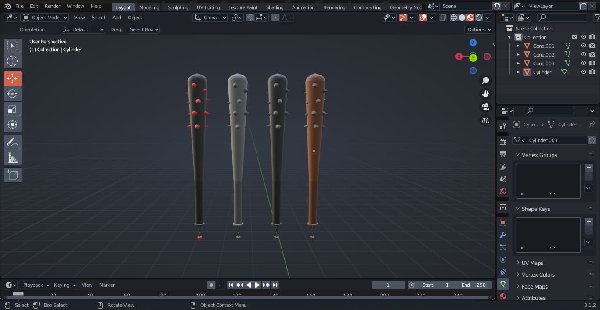
Task: Uncheck the Collection exclude checkbox
Action: pyautogui.click(x=575, y=37)
